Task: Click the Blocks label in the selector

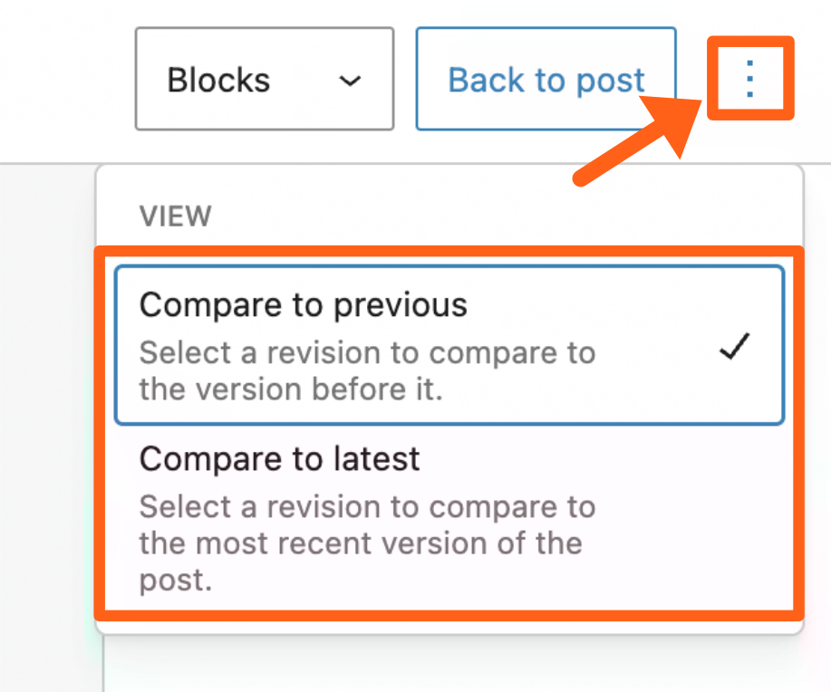Action: point(218,81)
